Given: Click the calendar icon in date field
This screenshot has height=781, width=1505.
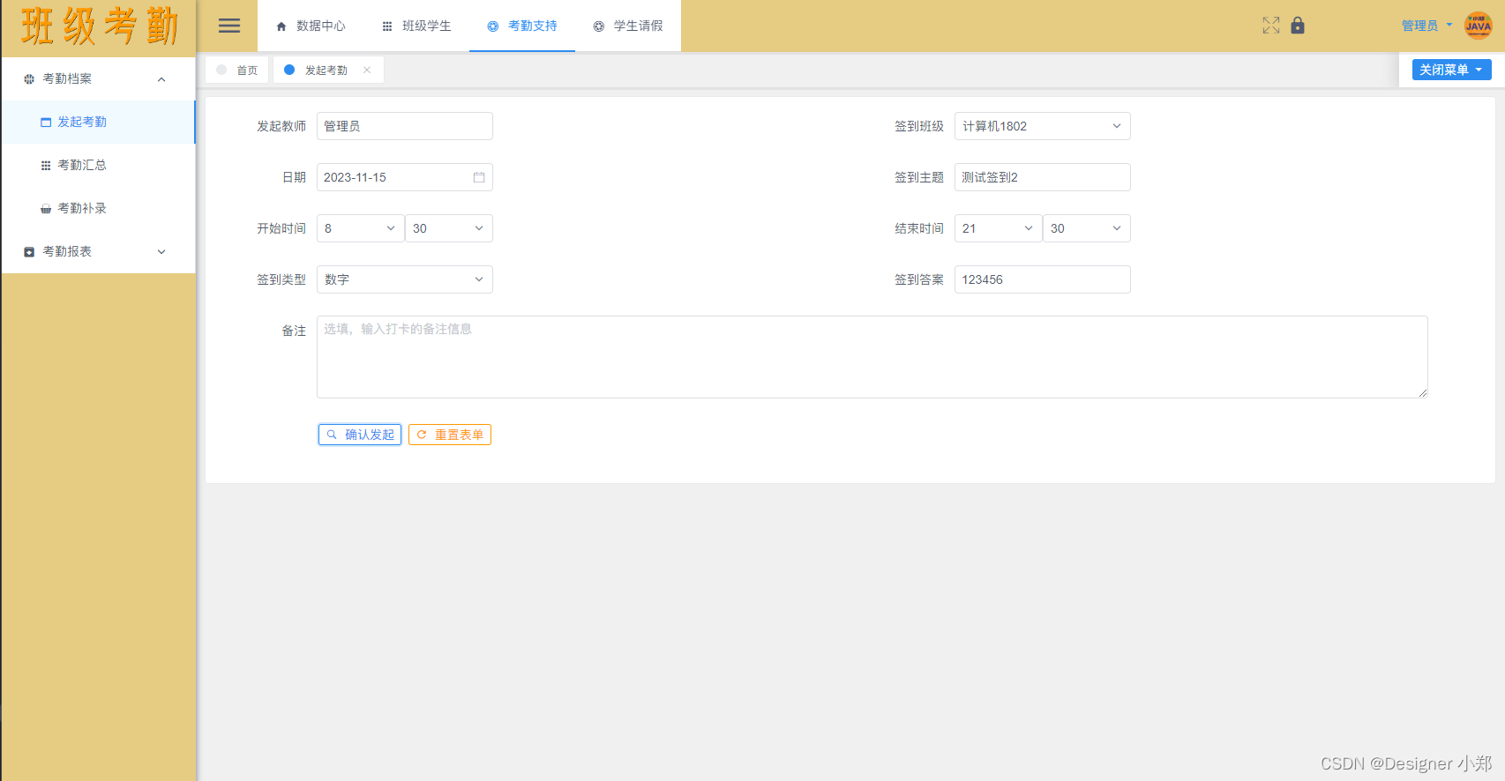Looking at the screenshot, I should (479, 177).
